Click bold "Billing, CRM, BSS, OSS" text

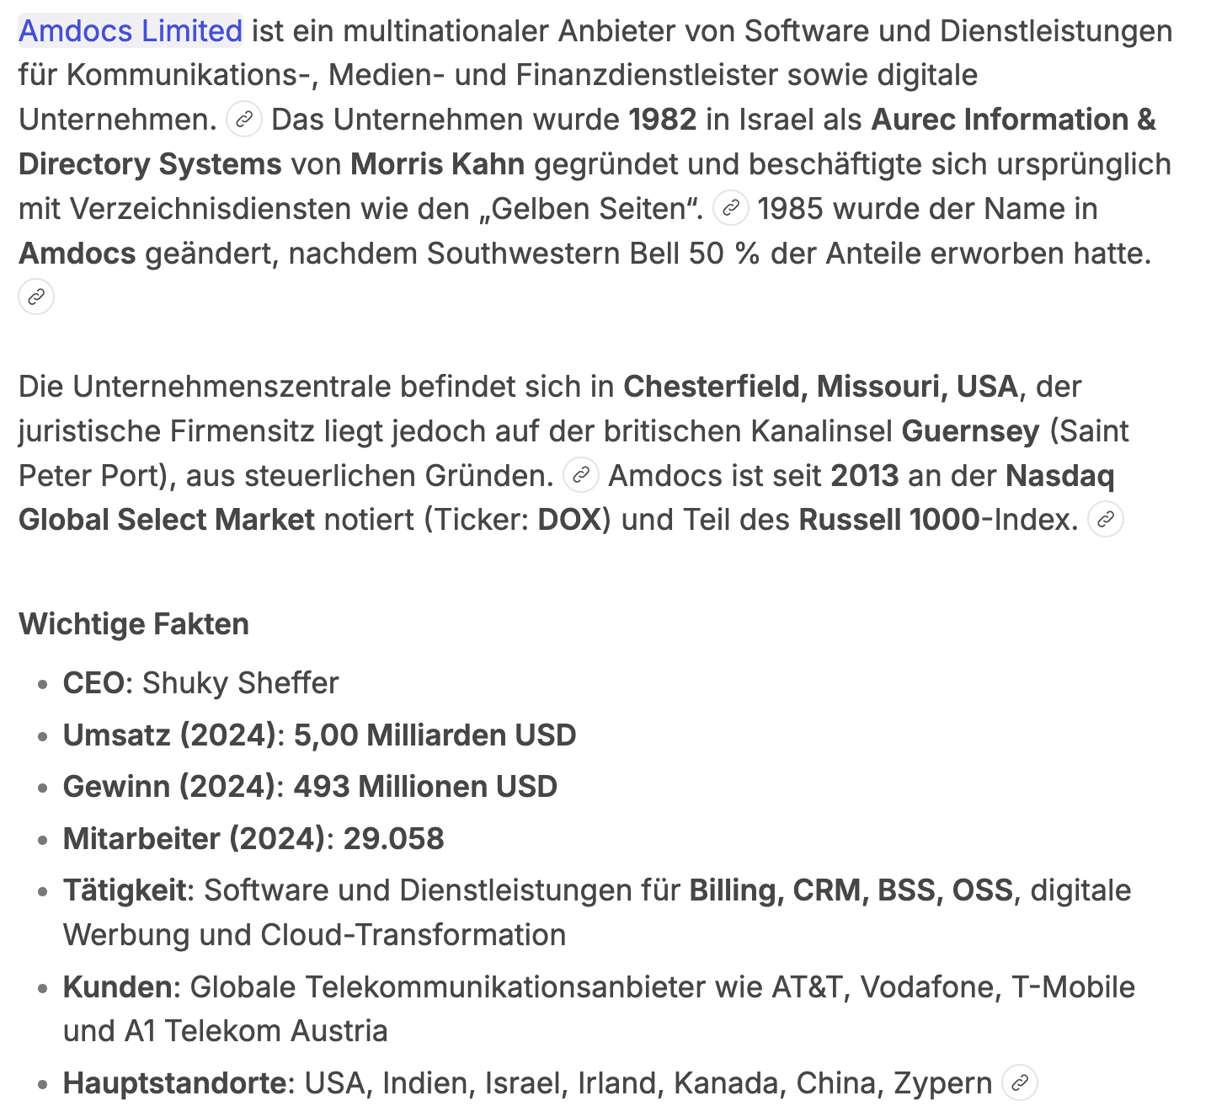click(851, 890)
